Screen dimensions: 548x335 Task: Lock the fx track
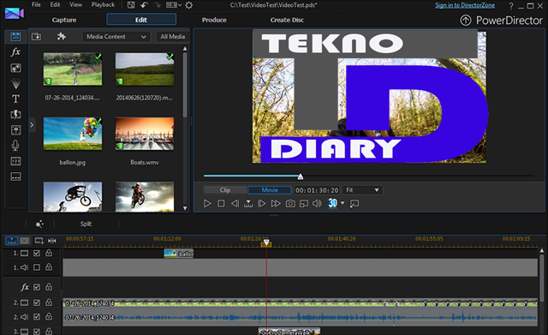pos(49,287)
